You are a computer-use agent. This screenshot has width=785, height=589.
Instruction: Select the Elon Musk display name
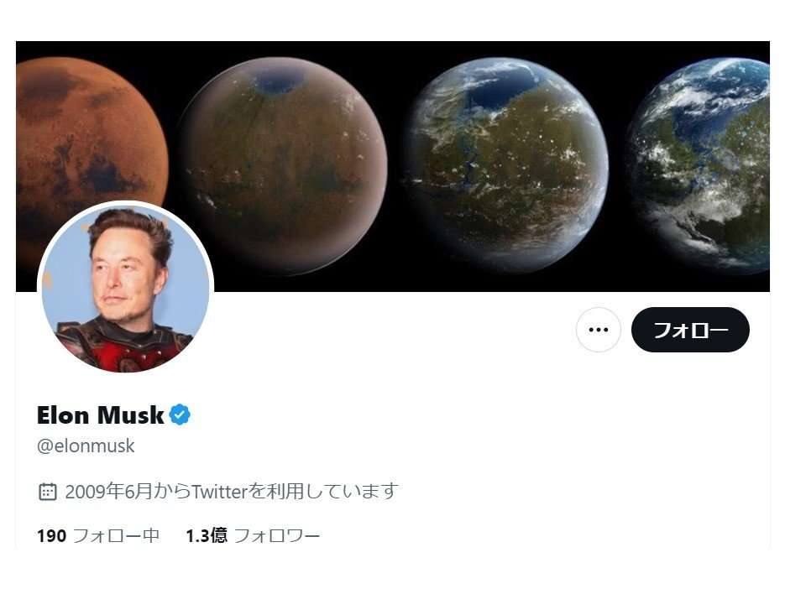[101, 414]
